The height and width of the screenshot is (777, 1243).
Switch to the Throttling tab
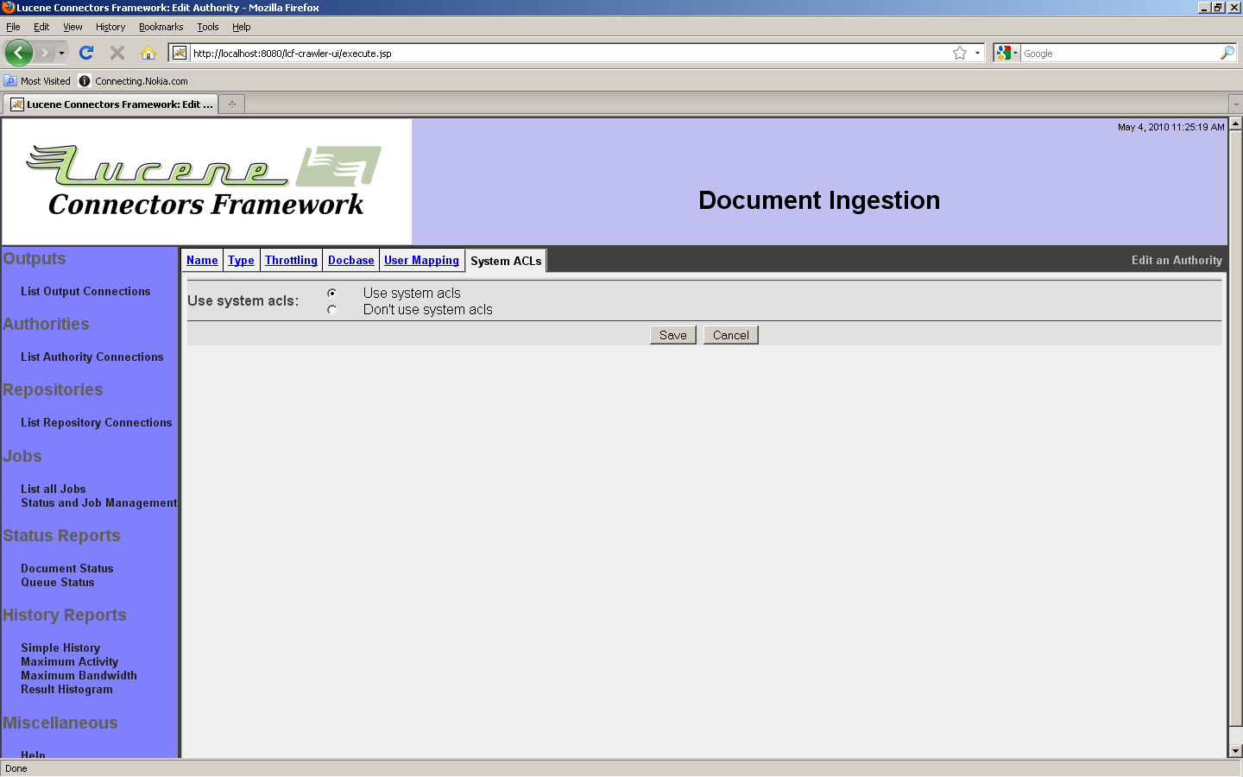point(291,260)
